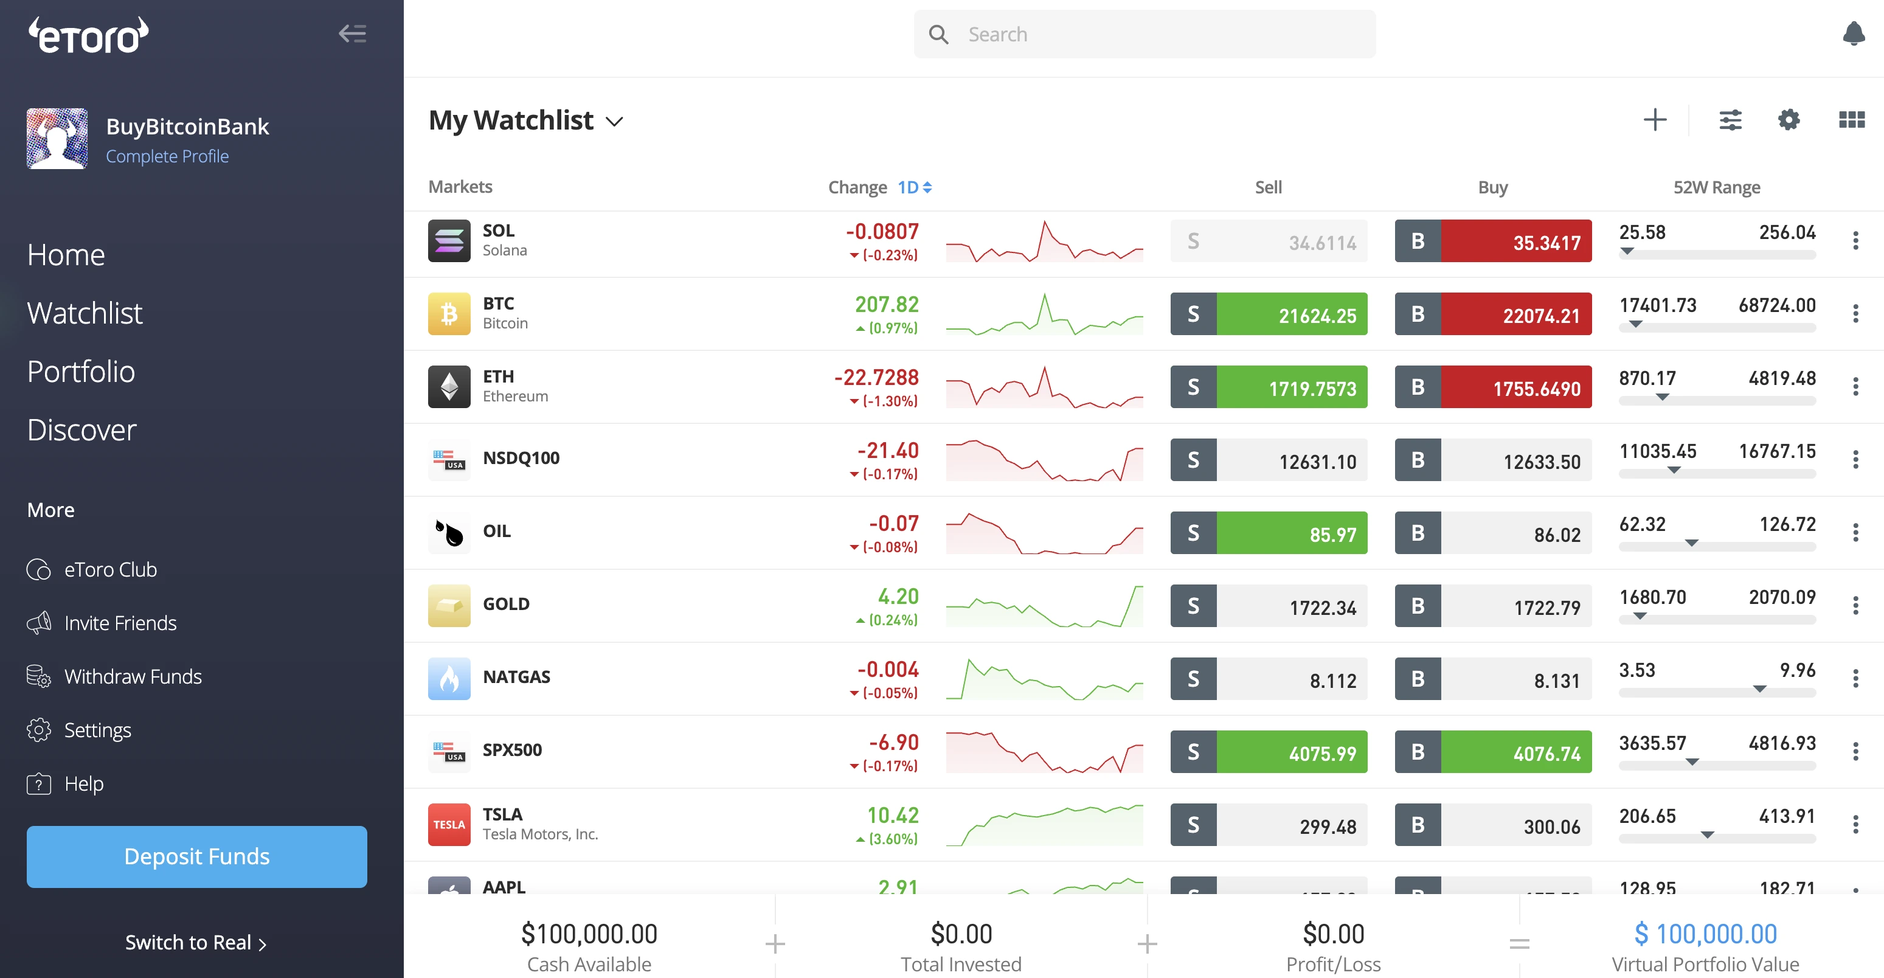The image size is (1884, 978).
Task: Open watchlist settings gear icon
Action: pos(1788,120)
